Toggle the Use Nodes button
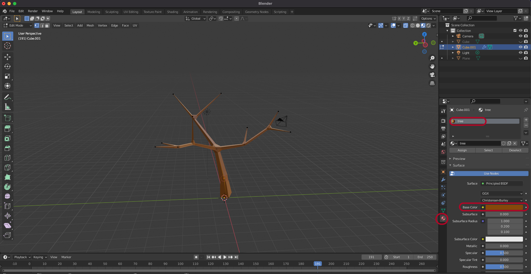 click(489, 174)
